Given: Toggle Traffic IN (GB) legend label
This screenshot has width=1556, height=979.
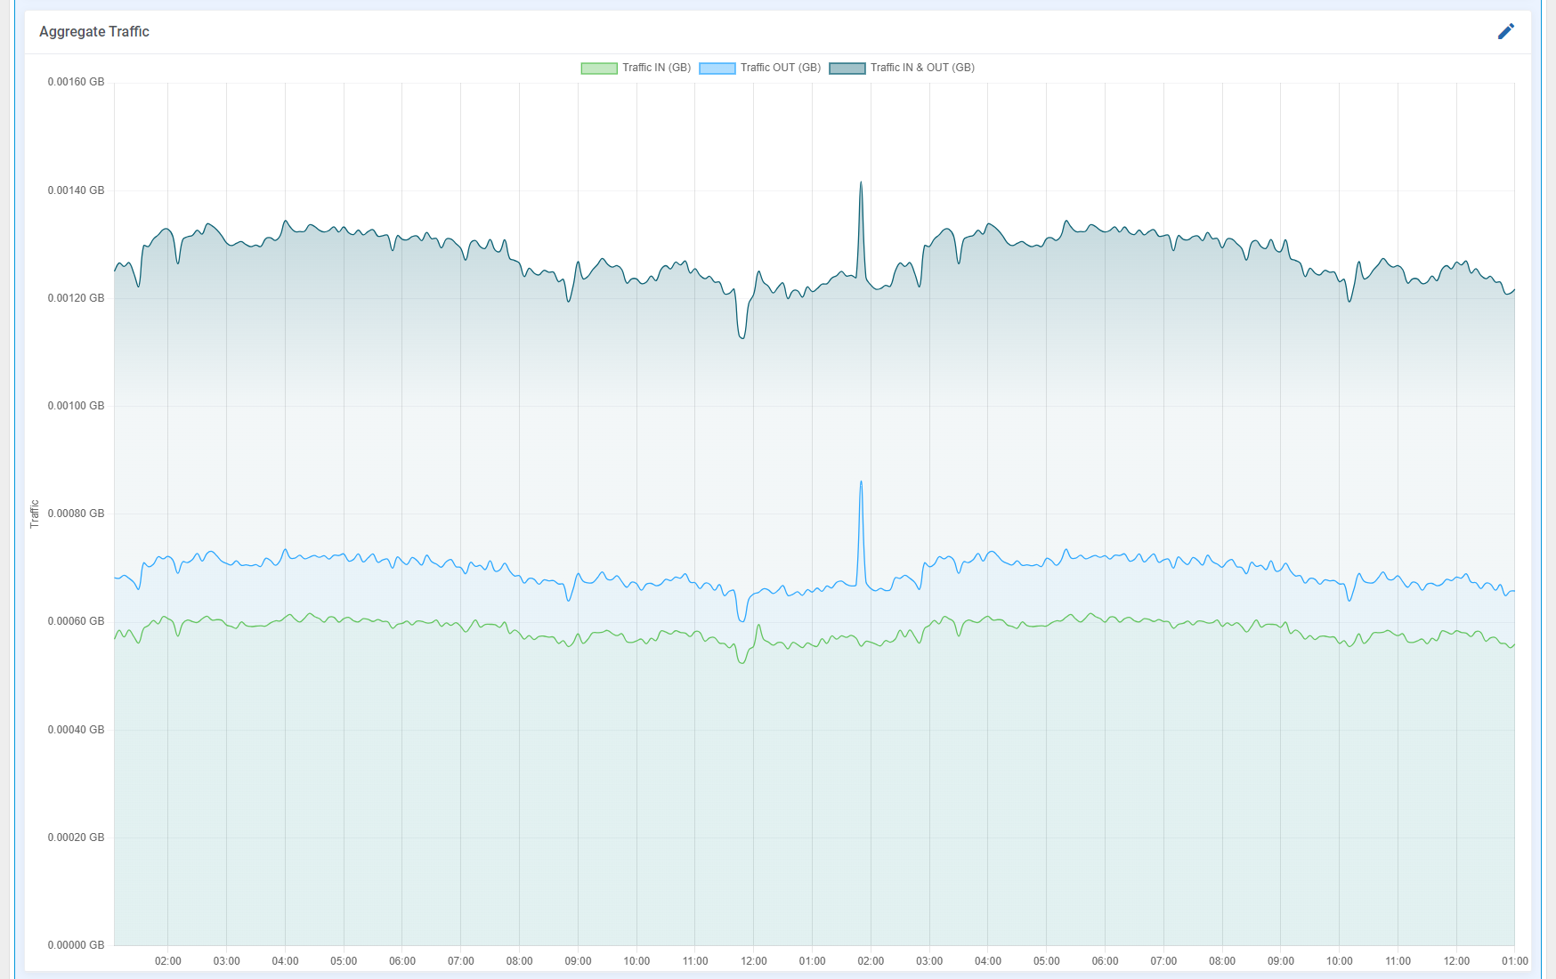Looking at the screenshot, I should (656, 68).
